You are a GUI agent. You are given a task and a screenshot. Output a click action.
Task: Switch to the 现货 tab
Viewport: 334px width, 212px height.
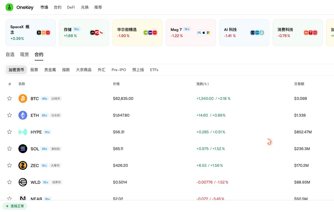click(24, 54)
